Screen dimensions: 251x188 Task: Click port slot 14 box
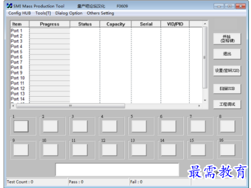[169, 150]
